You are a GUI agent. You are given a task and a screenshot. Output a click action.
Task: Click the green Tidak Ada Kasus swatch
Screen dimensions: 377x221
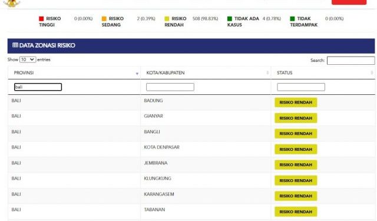pos(230,18)
